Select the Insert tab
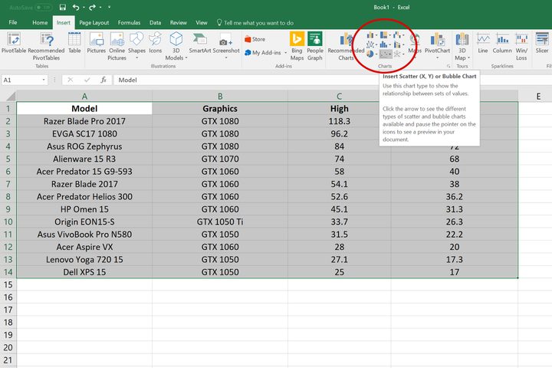Viewport: 552px width, 368px height. click(x=64, y=22)
